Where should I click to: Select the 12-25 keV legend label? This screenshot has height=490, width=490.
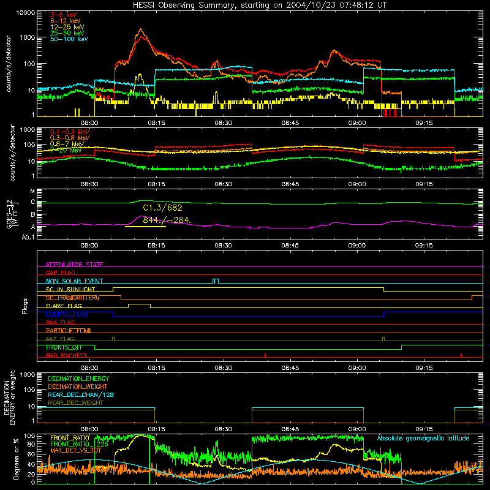coord(67,27)
